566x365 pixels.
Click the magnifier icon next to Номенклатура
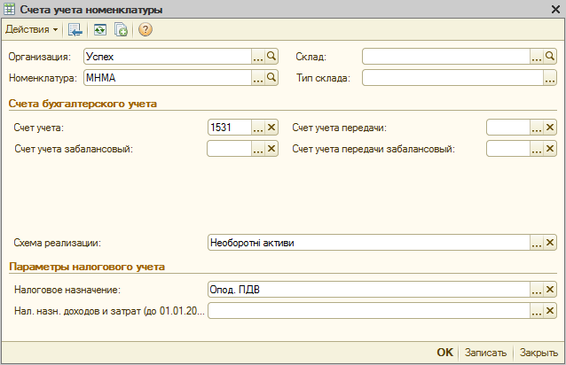(x=272, y=78)
